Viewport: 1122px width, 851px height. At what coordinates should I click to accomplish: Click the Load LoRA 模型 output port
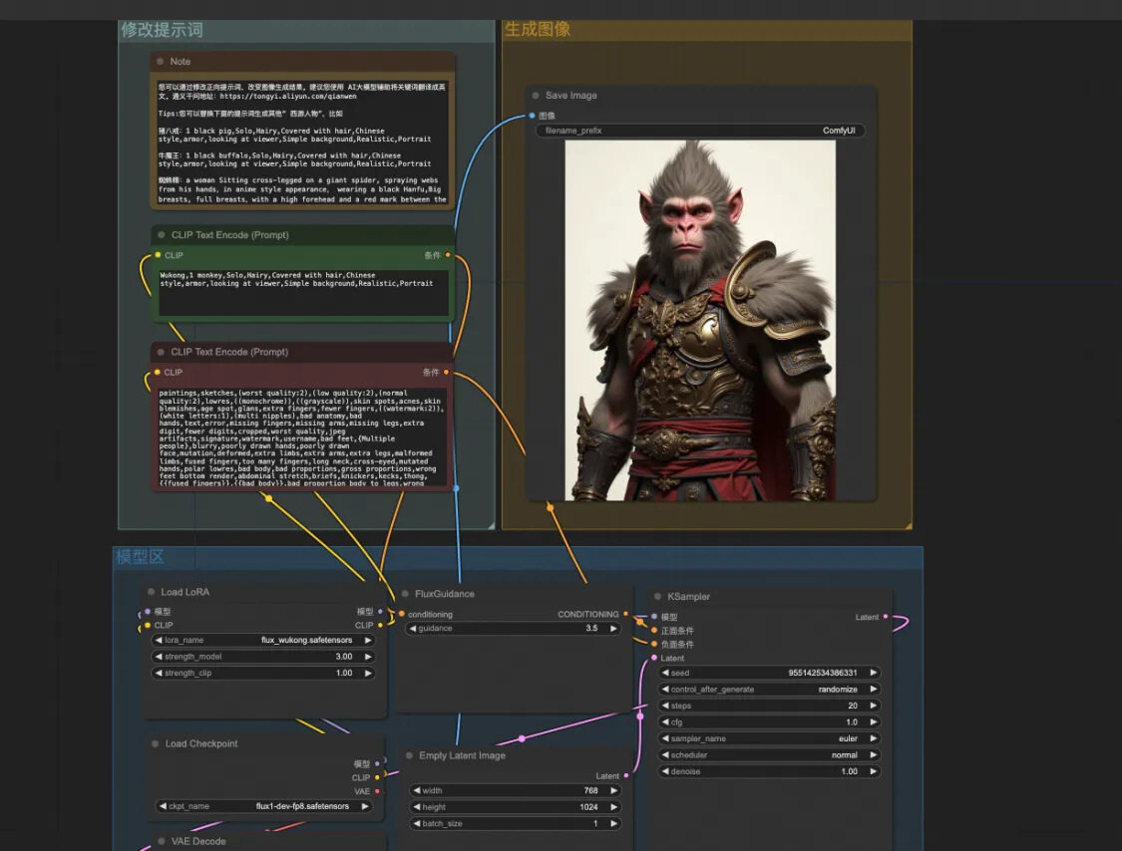380,612
